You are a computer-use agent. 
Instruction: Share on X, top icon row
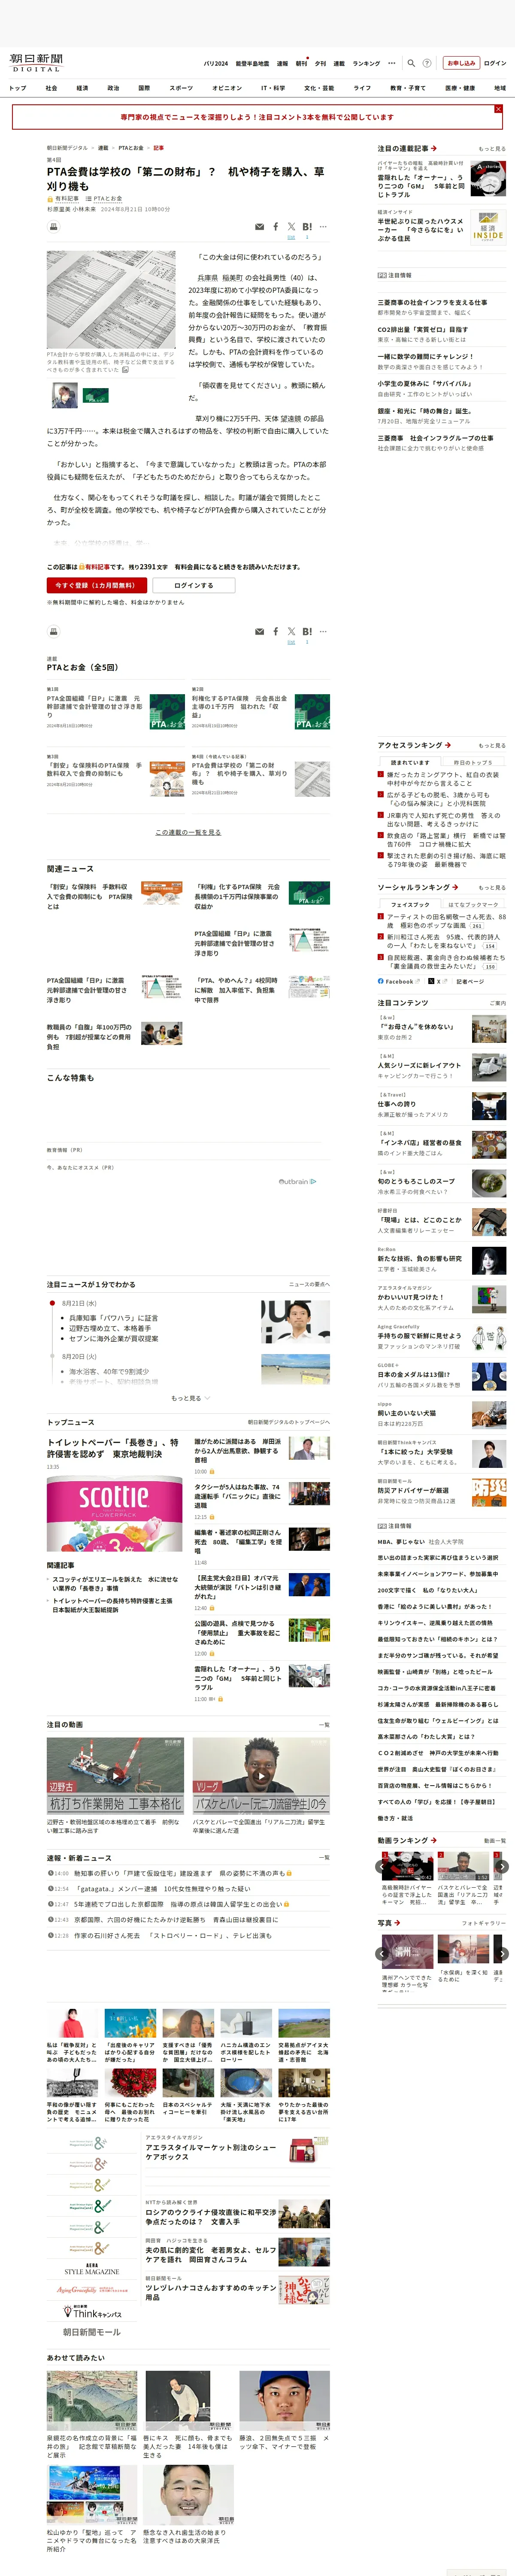point(291,227)
